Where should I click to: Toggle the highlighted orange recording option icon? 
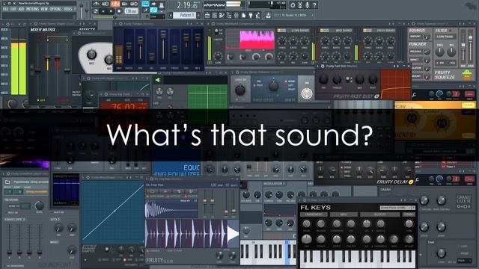115,4
